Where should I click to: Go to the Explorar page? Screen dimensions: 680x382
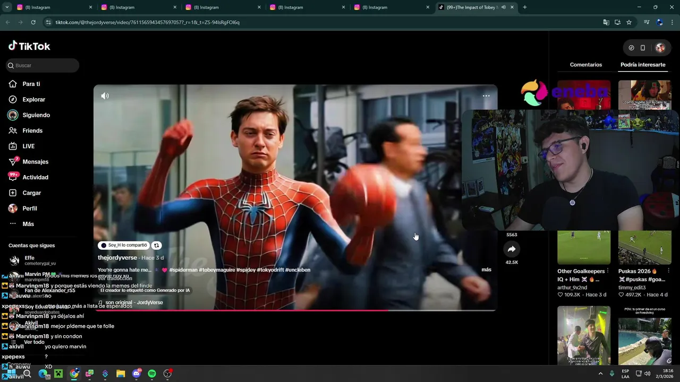tap(33, 99)
